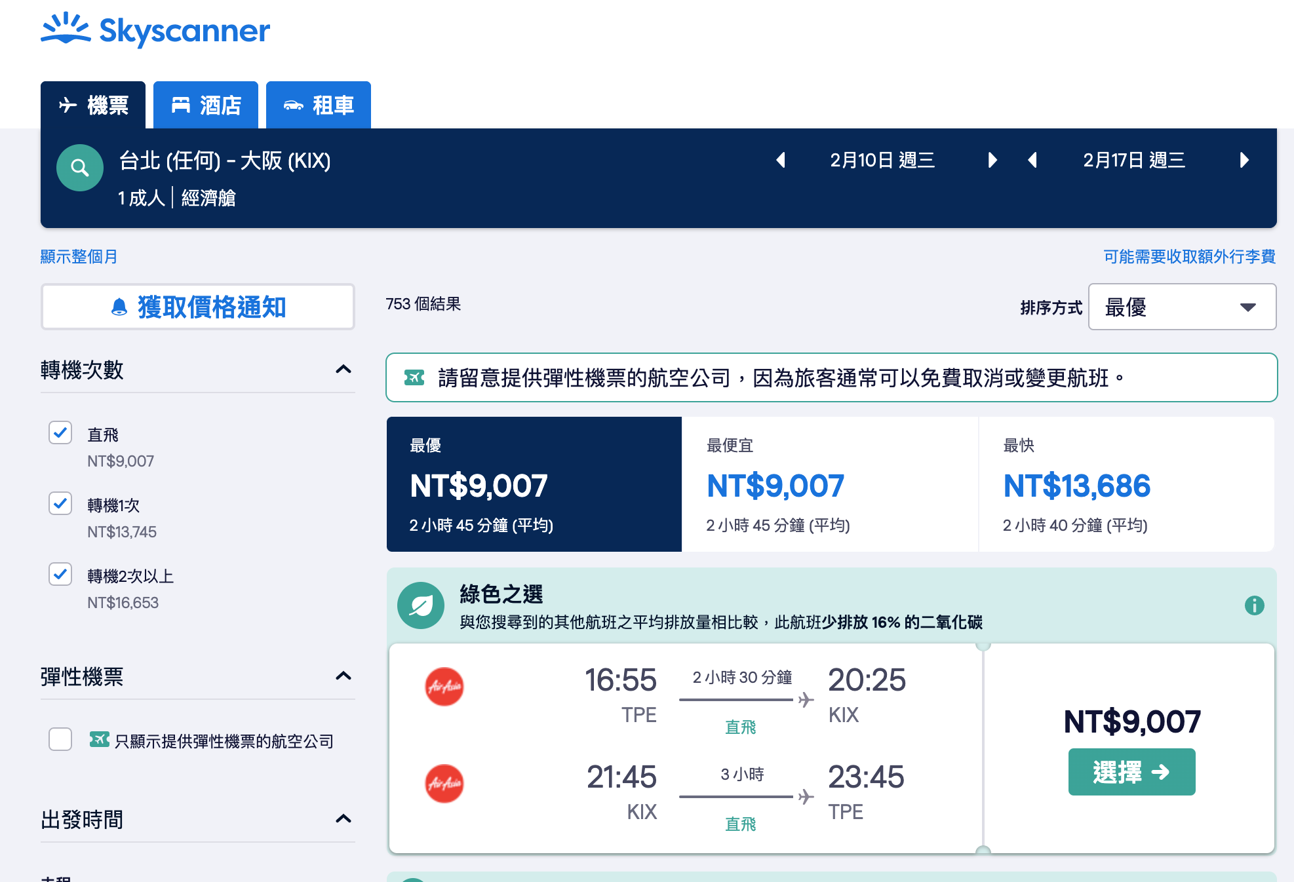Collapse the 轉機次數 filter section
1294x882 pixels.
[343, 370]
